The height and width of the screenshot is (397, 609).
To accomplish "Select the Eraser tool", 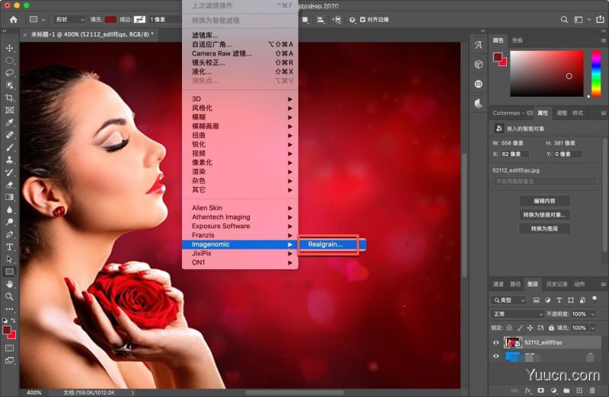I will point(10,185).
